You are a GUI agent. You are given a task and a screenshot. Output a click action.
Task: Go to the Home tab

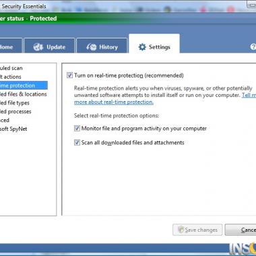[x=11, y=46]
